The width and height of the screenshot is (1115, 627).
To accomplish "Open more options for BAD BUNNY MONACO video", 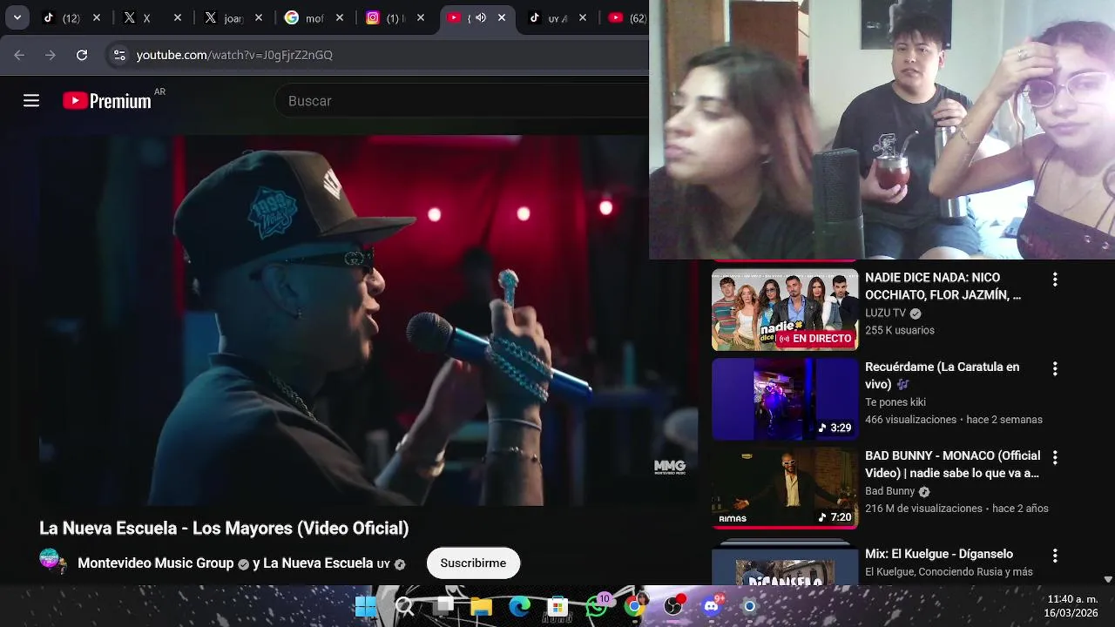I will [1055, 458].
